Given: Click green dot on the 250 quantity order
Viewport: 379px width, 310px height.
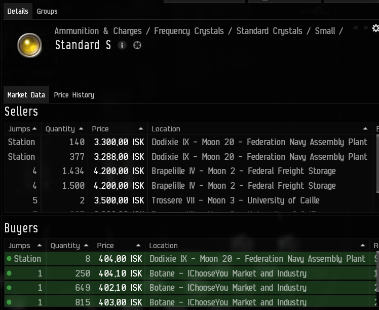Looking at the screenshot, I should point(9,273).
